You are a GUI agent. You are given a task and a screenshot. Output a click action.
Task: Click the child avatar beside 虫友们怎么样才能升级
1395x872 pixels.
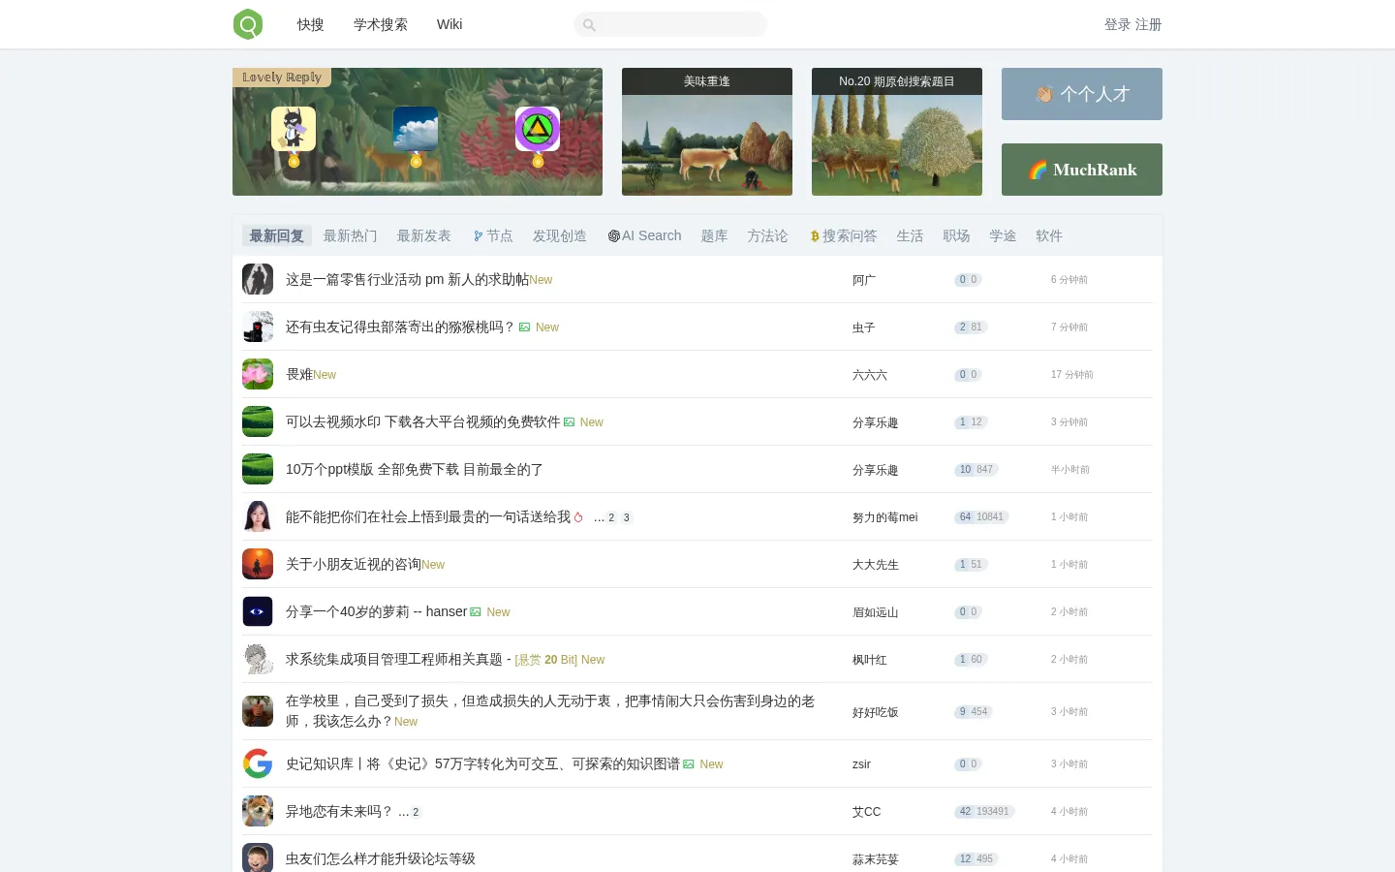pos(258,858)
